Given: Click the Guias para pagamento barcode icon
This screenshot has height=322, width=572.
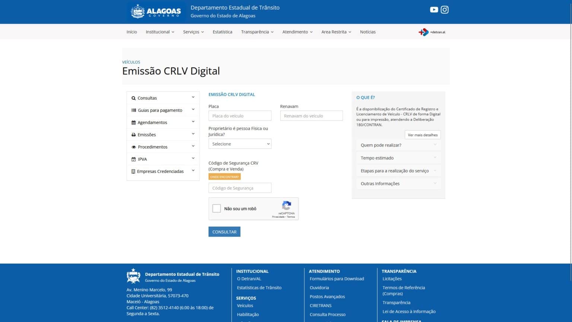Looking at the screenshot, I should [x=134, y=110].
